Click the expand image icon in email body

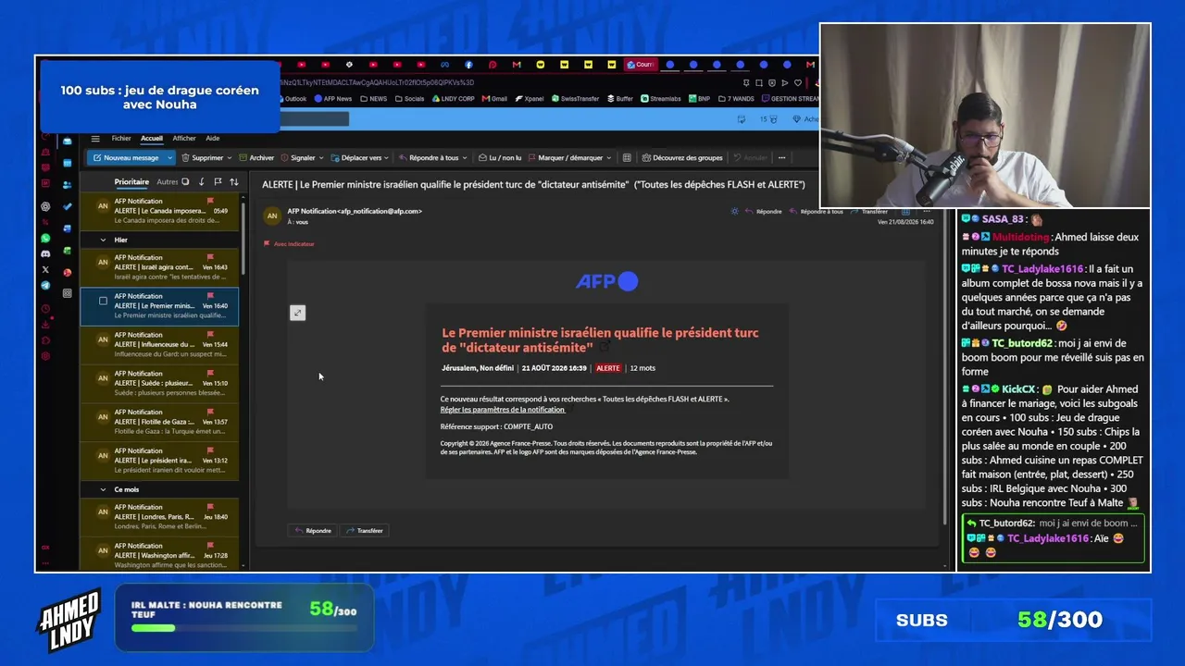pos(297,313)
